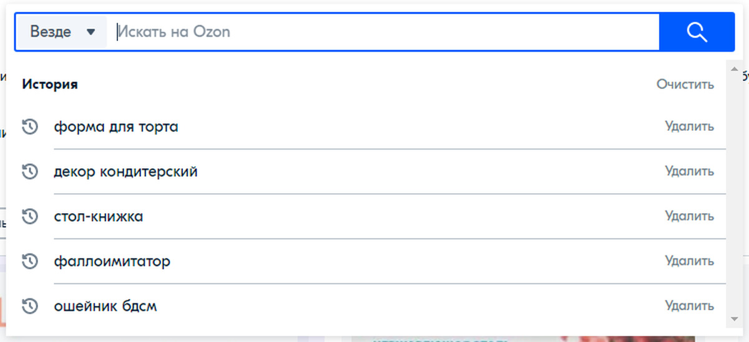
Task: Delete 'форма для торта' from history
Action: point(689,126)
